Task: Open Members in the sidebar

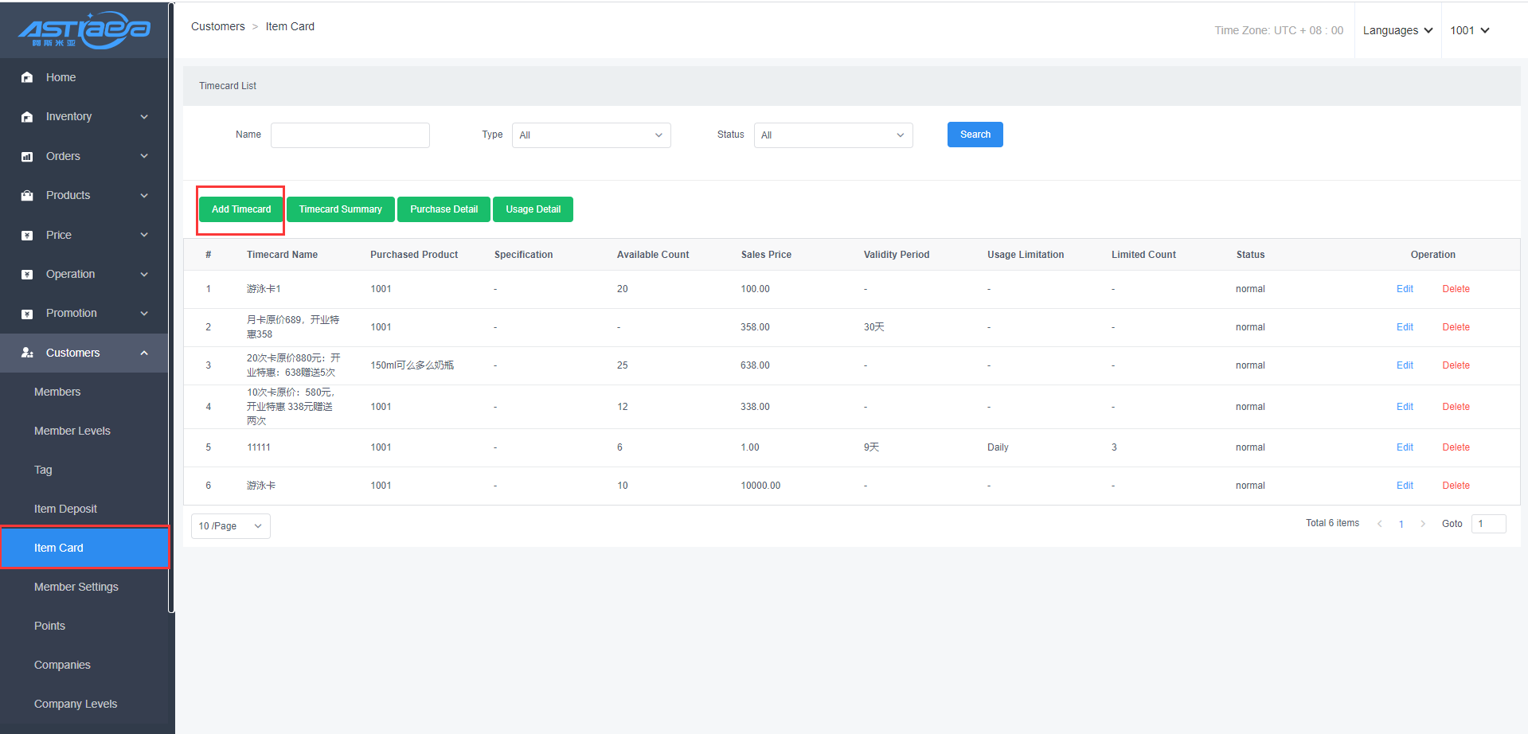Action: pos(57,392)
